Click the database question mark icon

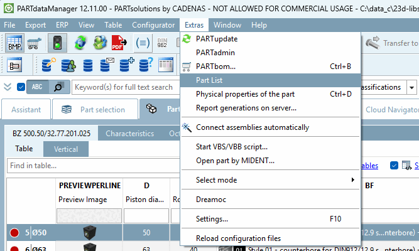tap(146, 65)
